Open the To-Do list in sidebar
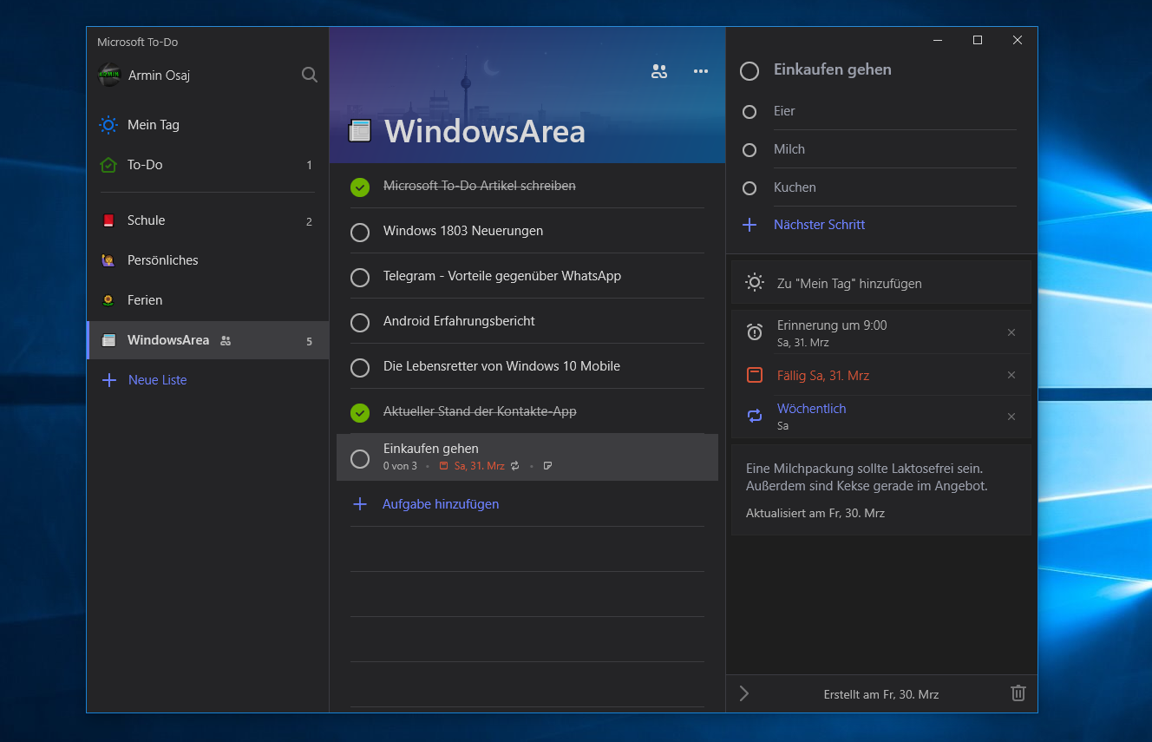Screen dimensions: 1152x742 pos(207,165)
